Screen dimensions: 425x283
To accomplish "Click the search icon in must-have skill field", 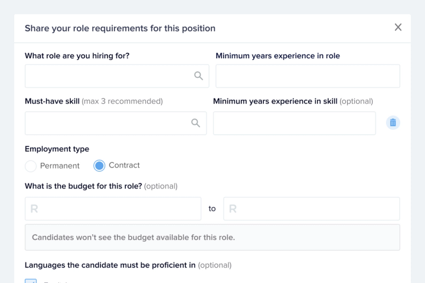I will tap(195, 123).
